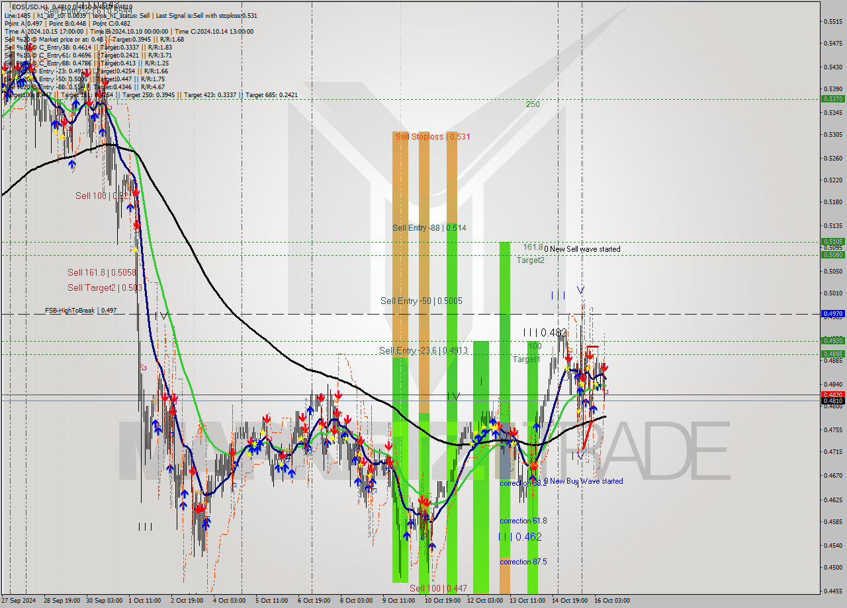Click the 'Sell Entry -88 | 0.514' label
This screenshot has height=608, width=847.
429,228
